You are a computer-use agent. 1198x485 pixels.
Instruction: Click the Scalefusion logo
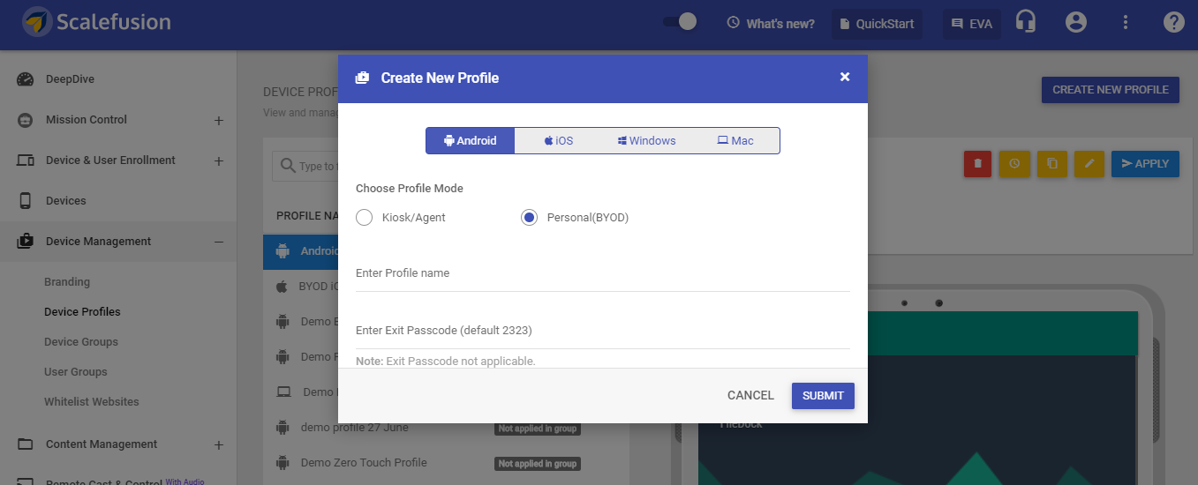(x=97, y=22)
